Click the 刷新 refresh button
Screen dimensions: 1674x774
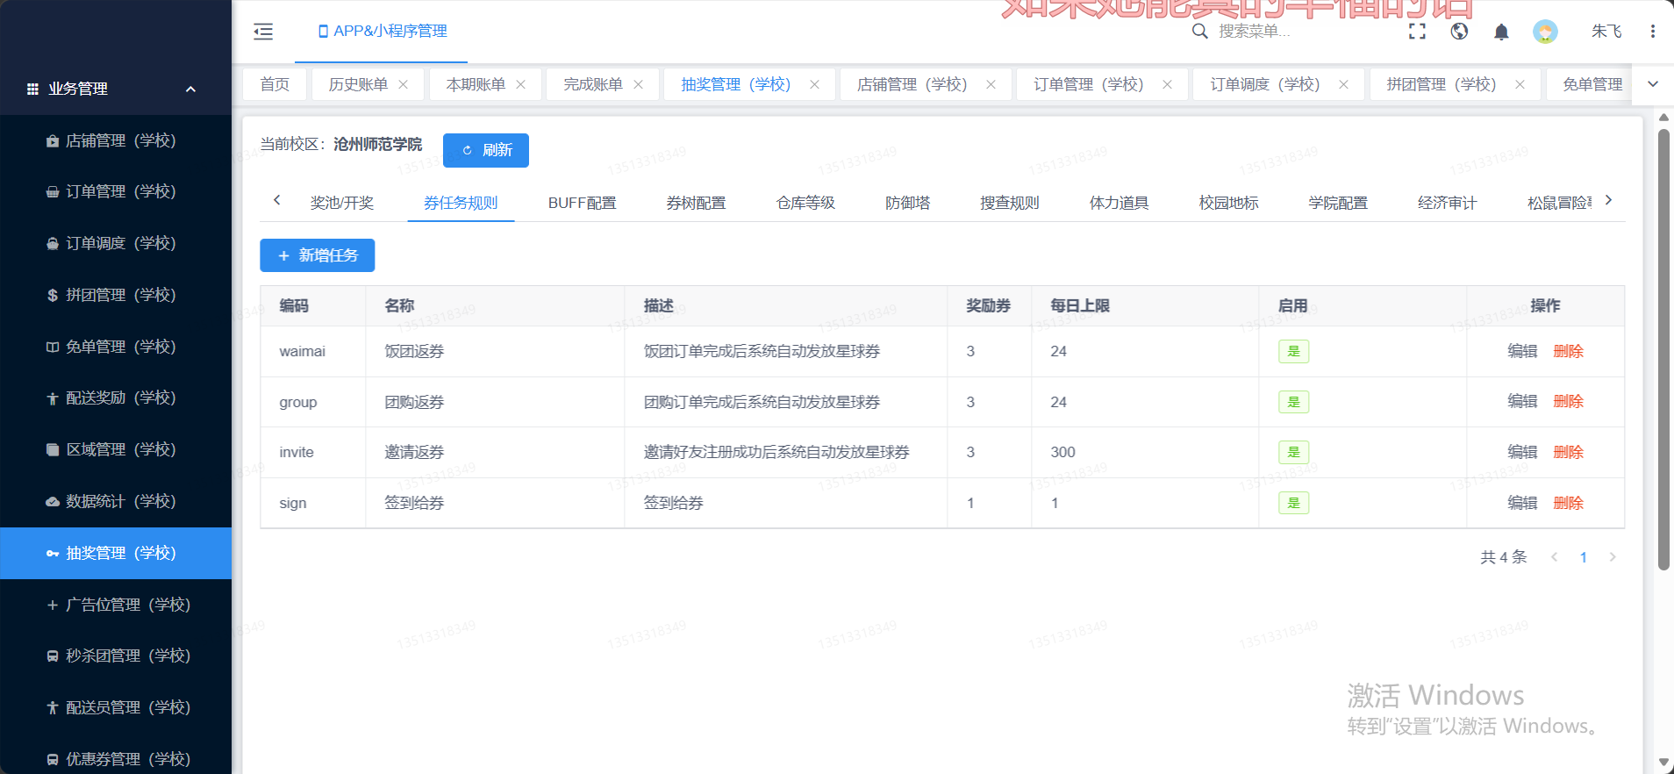486,150
